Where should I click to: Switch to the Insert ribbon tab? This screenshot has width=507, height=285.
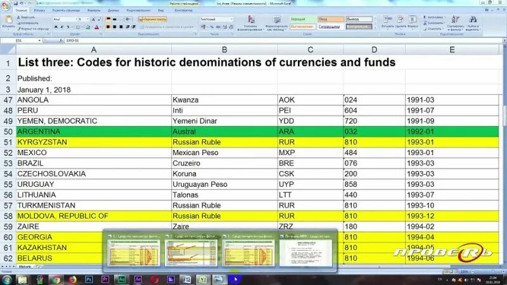[x=39, y=10]
